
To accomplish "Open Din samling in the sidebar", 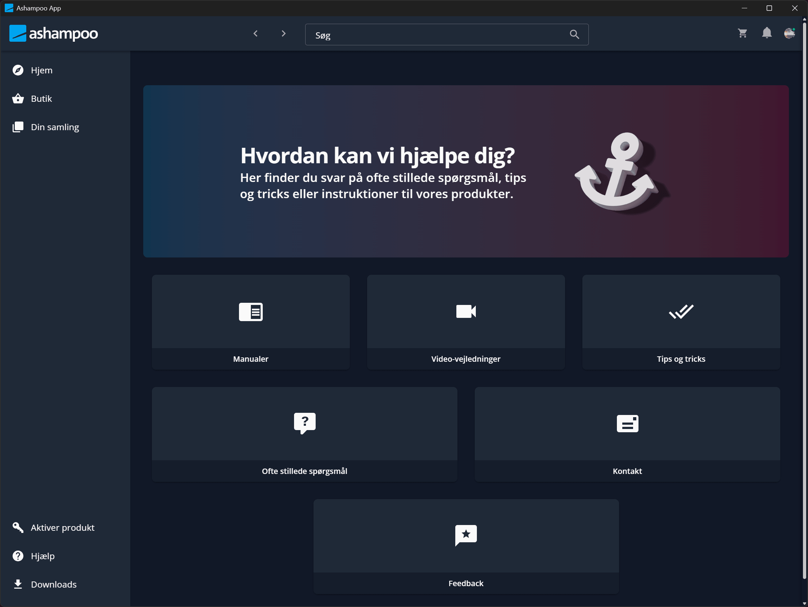I will coord(65,127).
